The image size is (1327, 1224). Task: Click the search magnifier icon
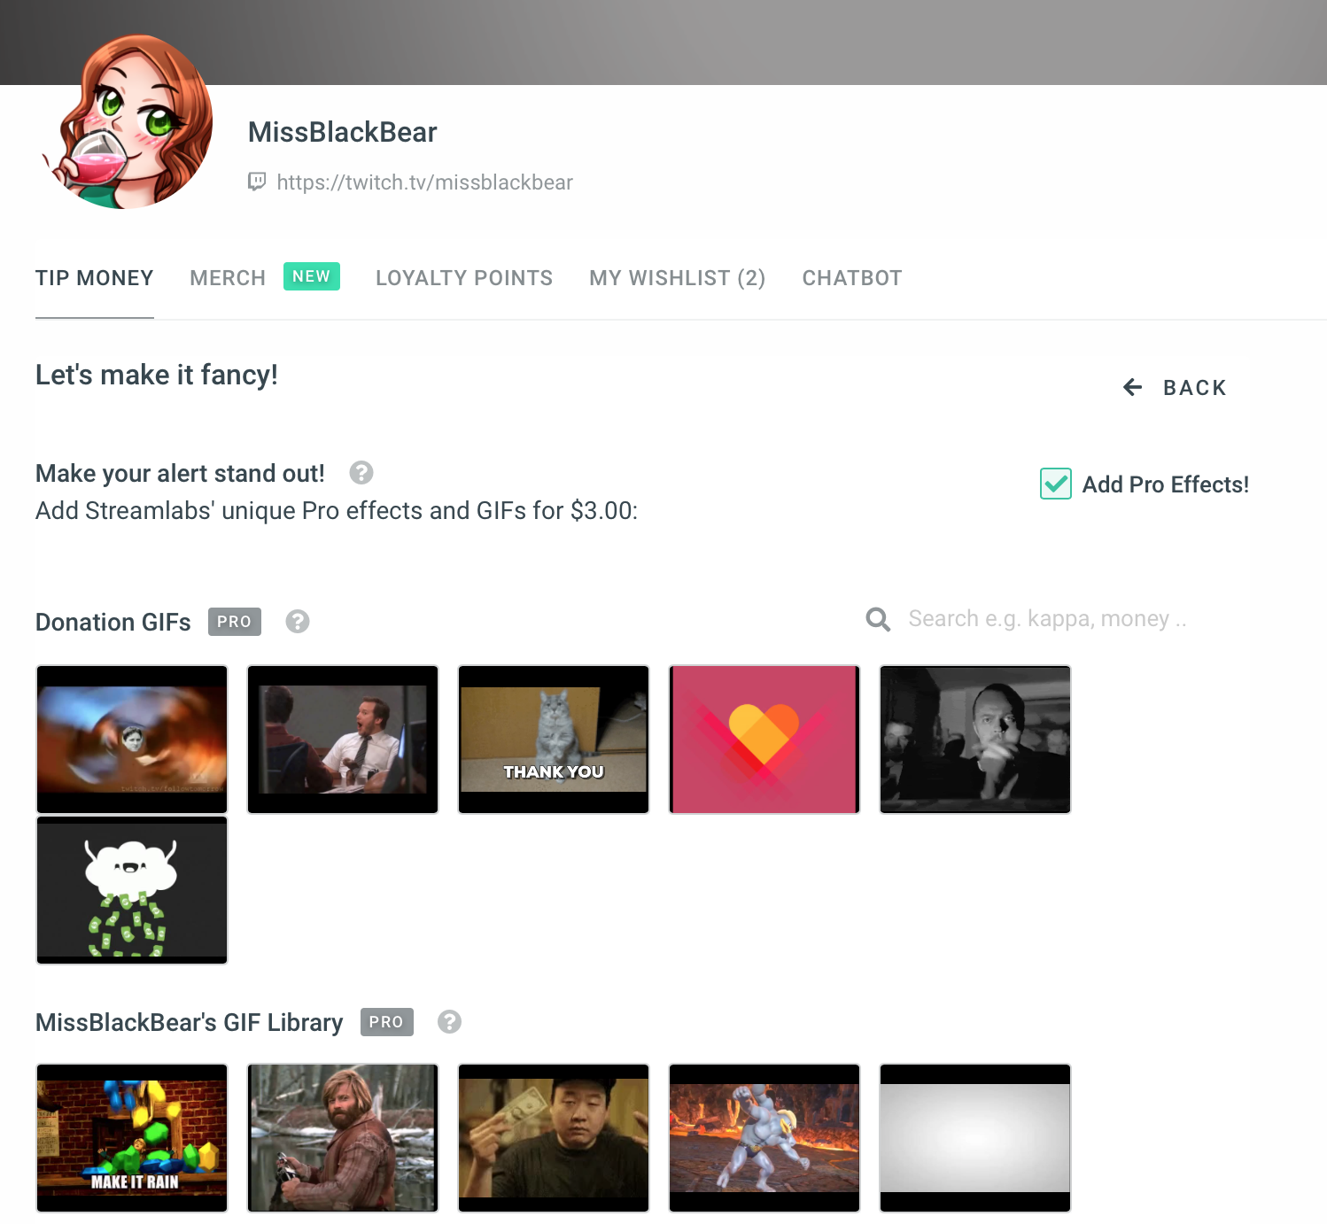878,619
